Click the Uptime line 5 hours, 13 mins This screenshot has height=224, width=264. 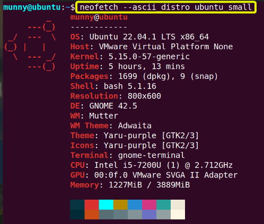point(128,67)
